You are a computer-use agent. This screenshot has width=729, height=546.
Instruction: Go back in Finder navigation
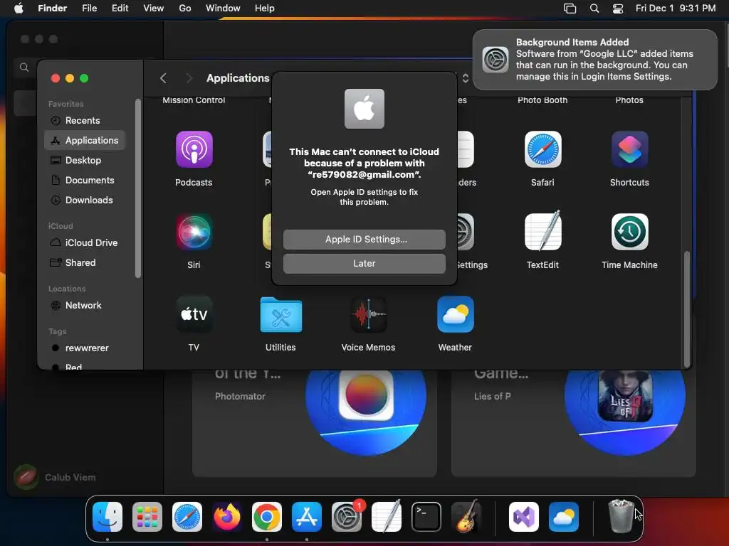coord(163,78)
